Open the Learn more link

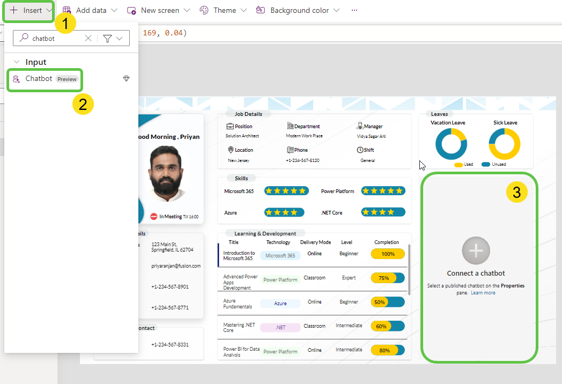point(483,293)
